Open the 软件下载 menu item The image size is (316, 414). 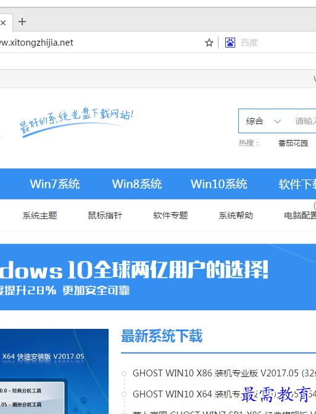297,184
